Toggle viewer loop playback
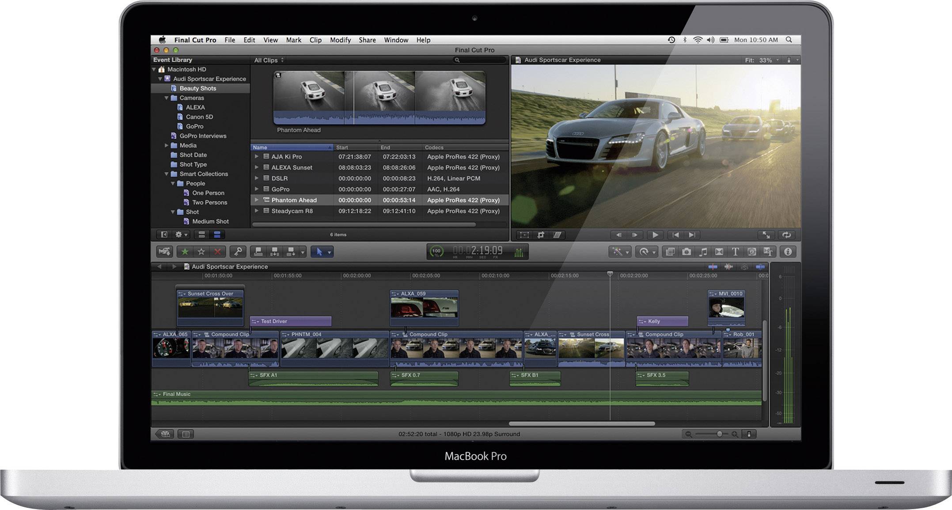 786,235
